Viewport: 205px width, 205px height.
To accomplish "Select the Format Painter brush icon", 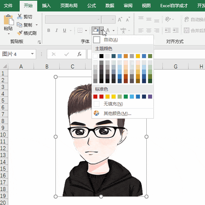I will (x=20, y=33).
